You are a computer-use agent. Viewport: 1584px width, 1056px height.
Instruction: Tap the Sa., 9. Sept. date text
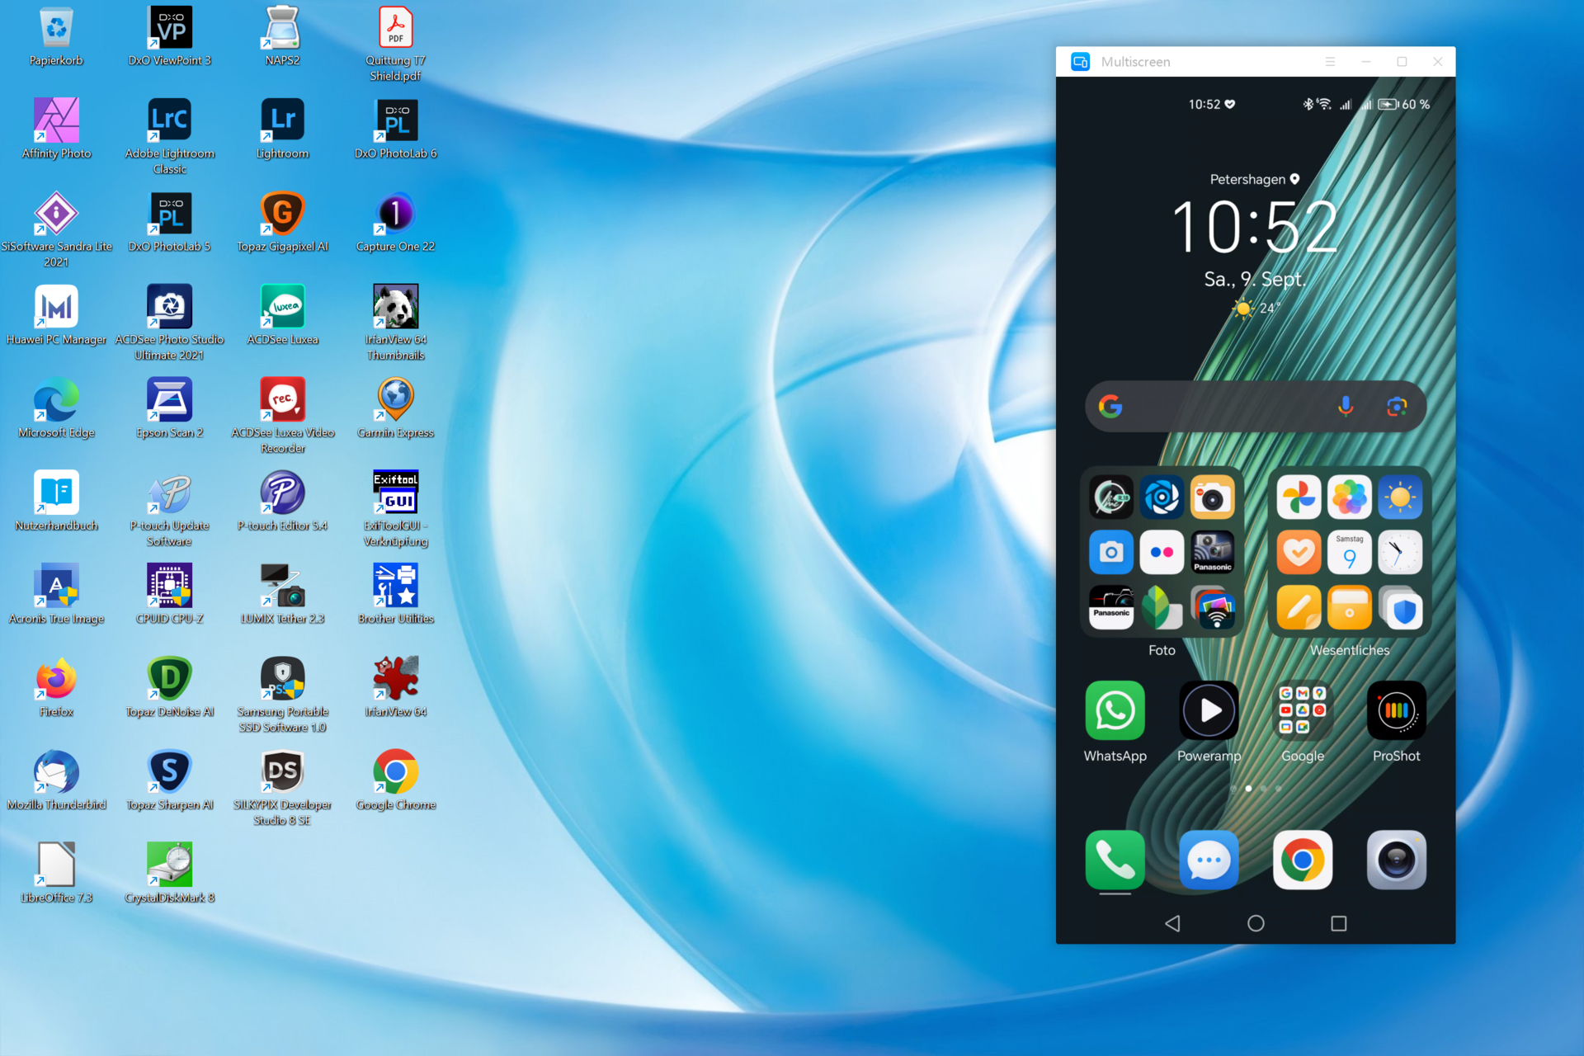(x=1255, y=280)
